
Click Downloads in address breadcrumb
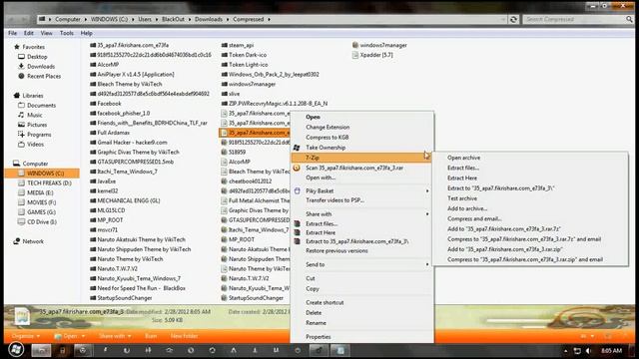coord(209,19)
